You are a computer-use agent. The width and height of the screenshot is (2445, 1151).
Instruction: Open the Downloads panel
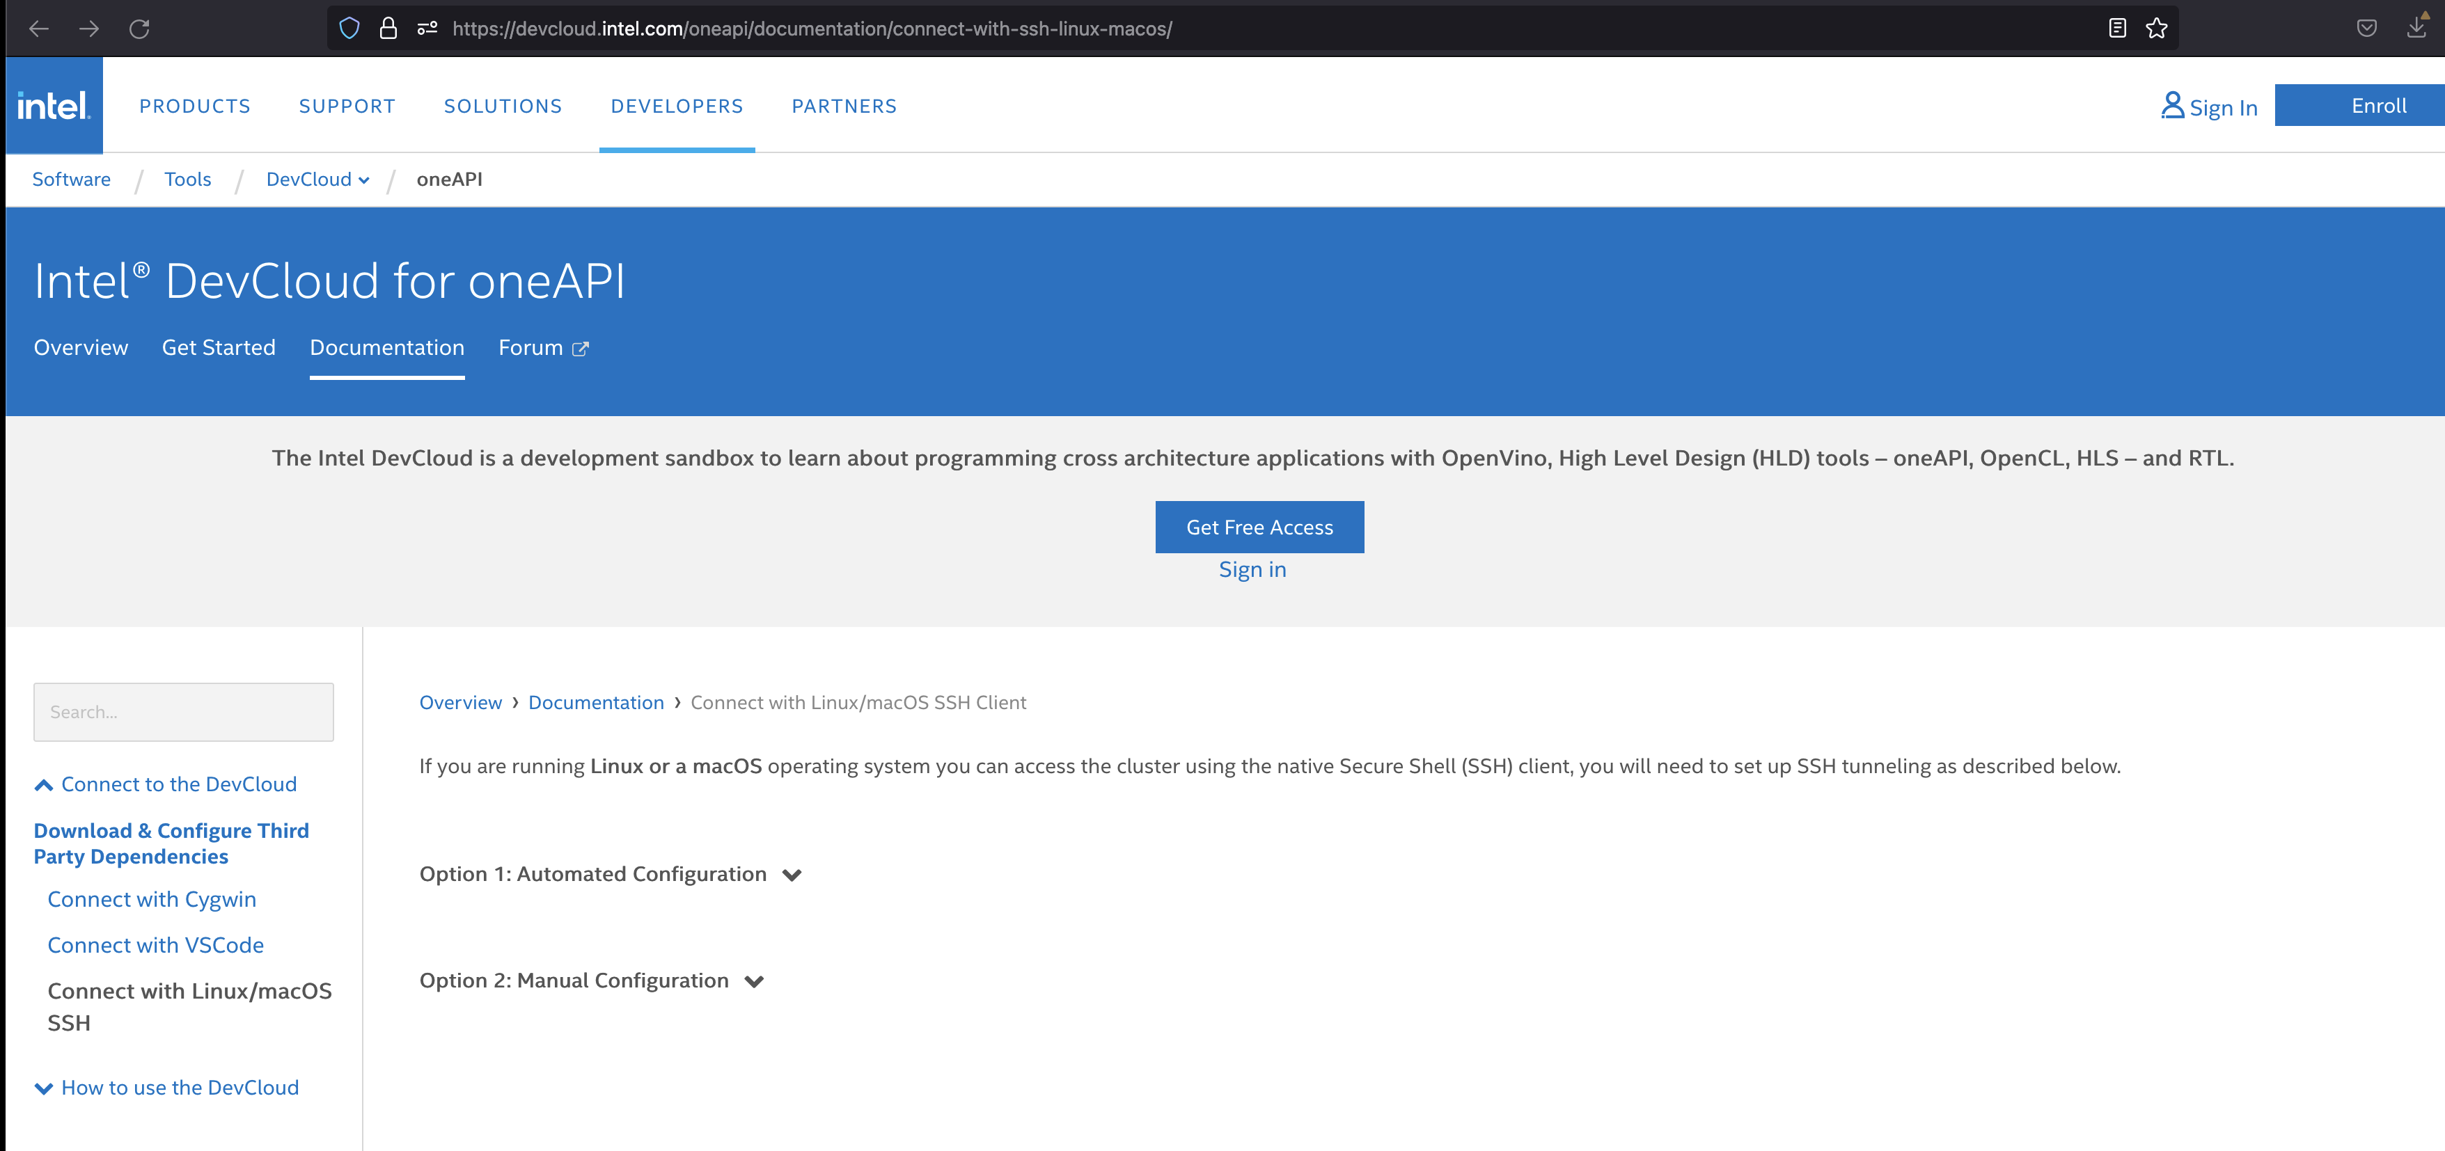[x=2416, y=29]
